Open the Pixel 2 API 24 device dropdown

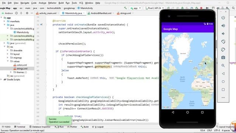pyautogui.click(x=154, y=8)
